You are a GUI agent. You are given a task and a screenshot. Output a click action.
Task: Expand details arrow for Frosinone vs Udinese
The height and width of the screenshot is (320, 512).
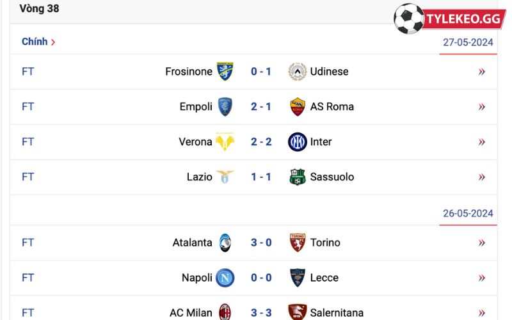tap(482, 72)
